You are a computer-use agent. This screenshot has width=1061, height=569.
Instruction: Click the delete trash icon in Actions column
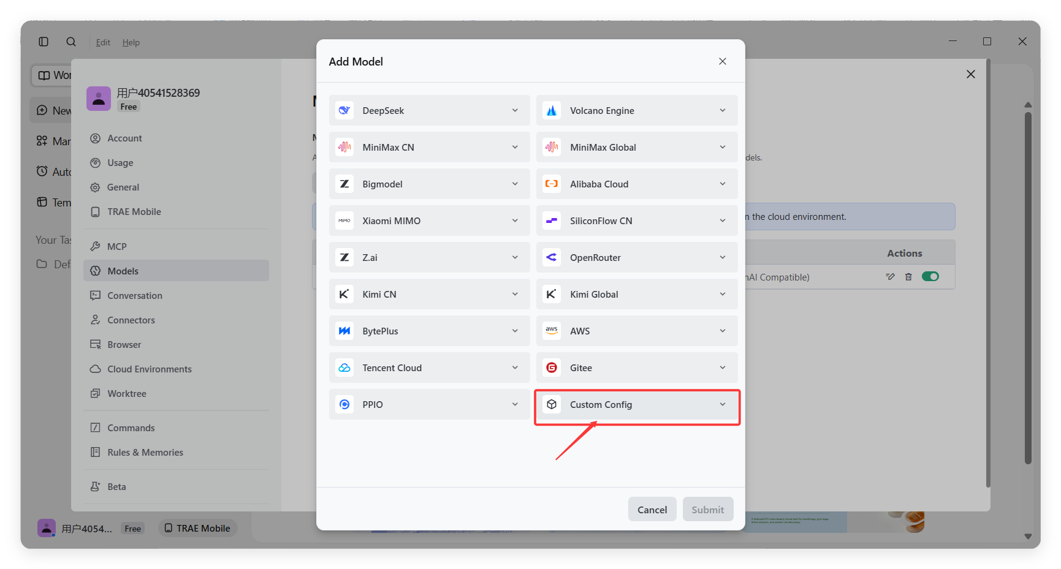[908, 277]
